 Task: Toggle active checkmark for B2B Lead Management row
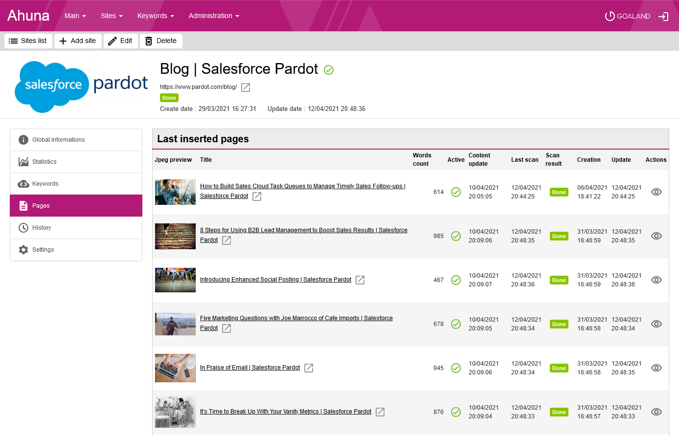tap(455, 236)
